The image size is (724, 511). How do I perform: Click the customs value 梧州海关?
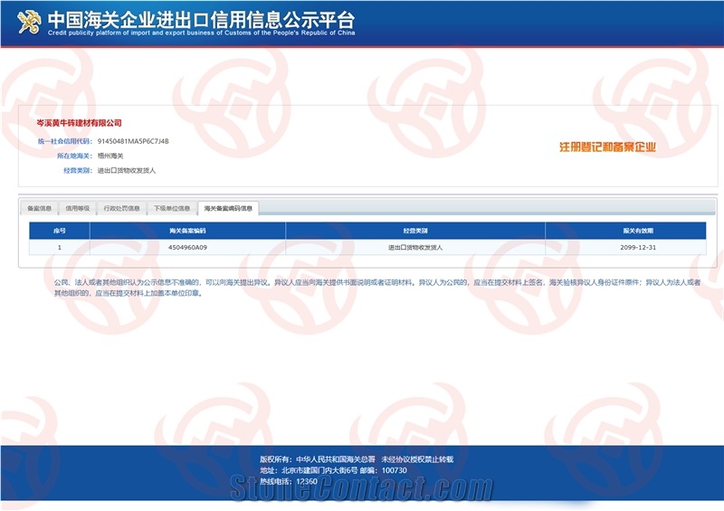tap(110, 156)
